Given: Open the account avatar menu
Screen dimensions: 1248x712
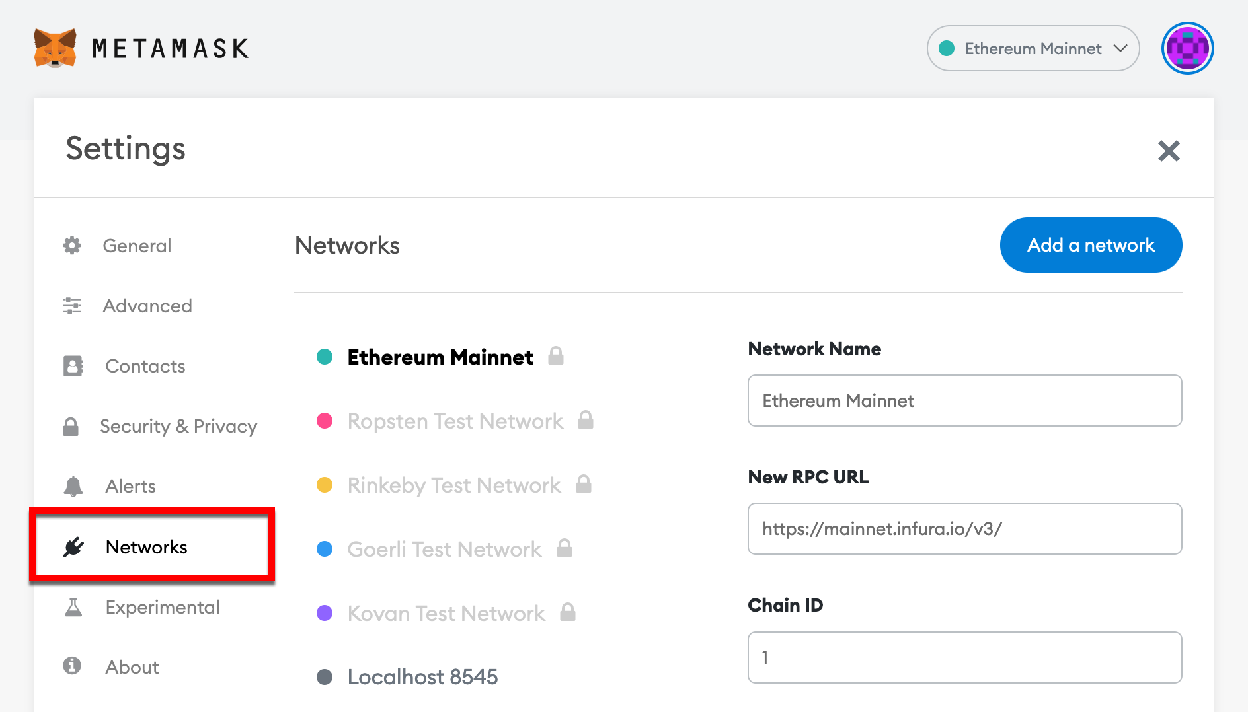Looking at the screenshot, I should [1187, 48].
